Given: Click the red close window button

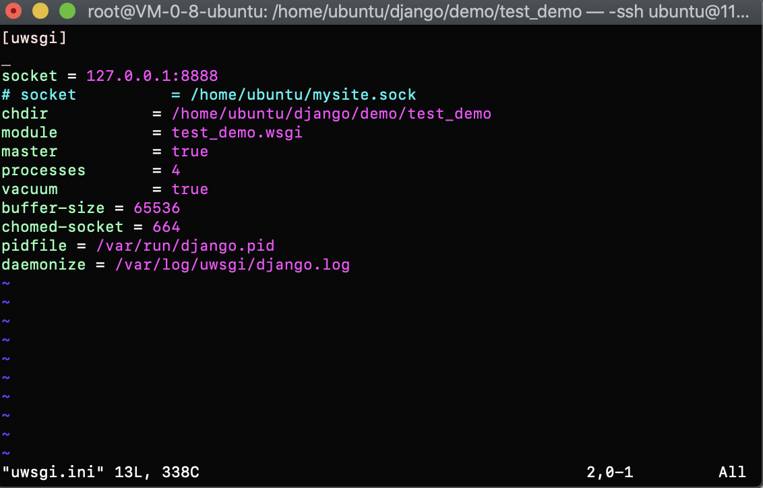Looking at the screenshot, I should point(13,11).
